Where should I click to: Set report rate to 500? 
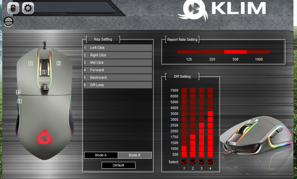[235, 52]
